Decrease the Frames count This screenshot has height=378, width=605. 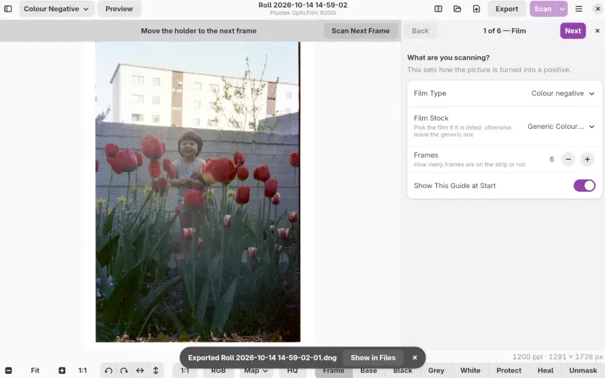tap(568, 159)
